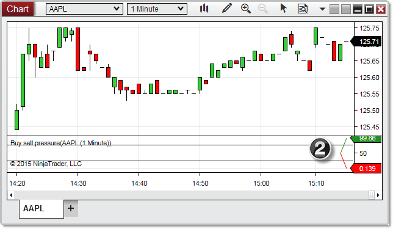Click the 14:50 time axis label
The width and height of the screenshot is (393, 229).
[x=200, y=183]
